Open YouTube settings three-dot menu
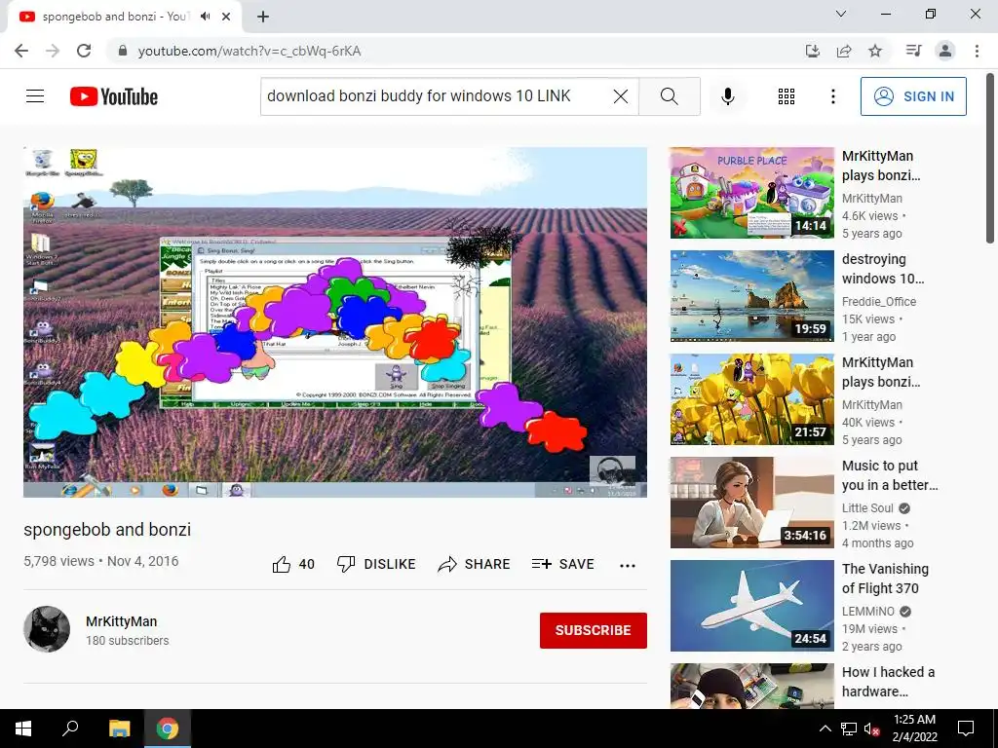Image resolution: width=998 pixels, height=748 pixels. tap(832, 96)
